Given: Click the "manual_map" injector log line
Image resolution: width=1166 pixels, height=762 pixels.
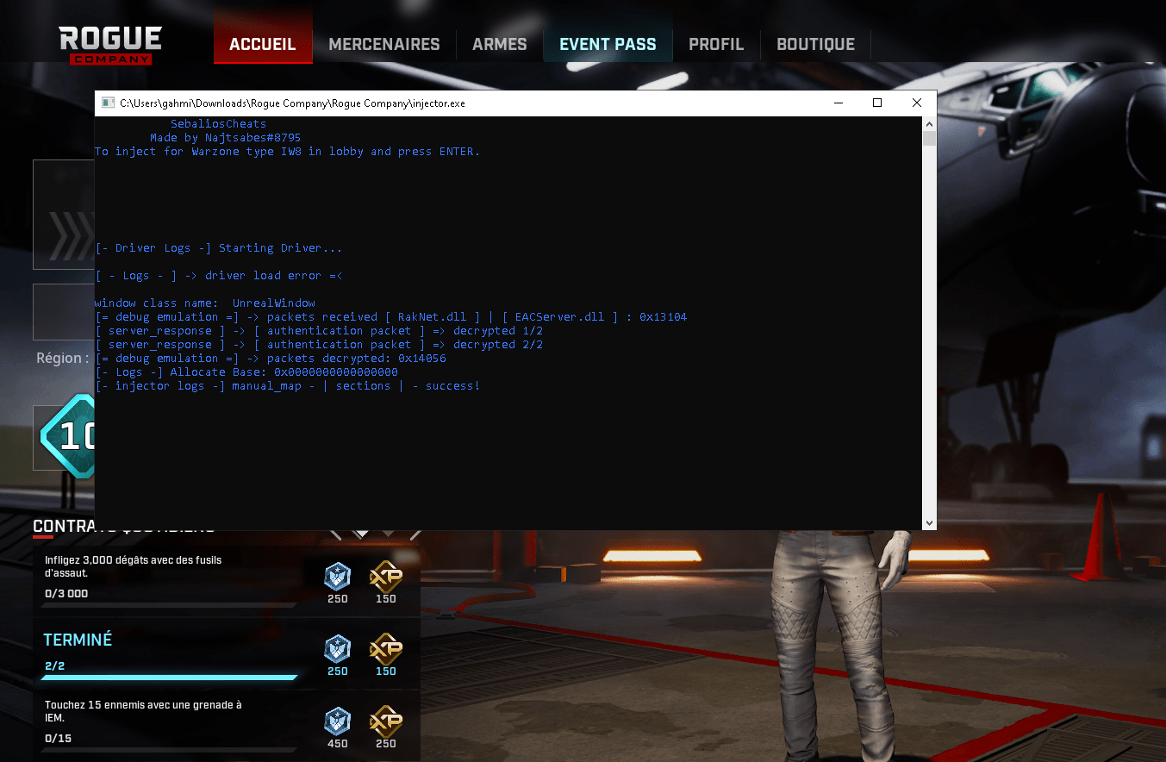Looking at the screenshot, I should (288, 386).
